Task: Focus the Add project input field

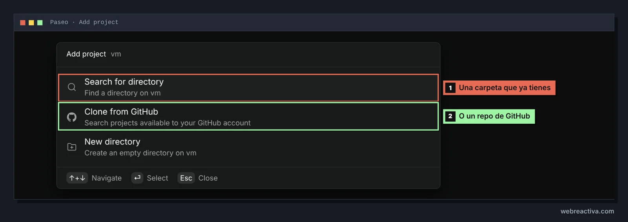Action: pyautogui.click(x=248, y=54)
